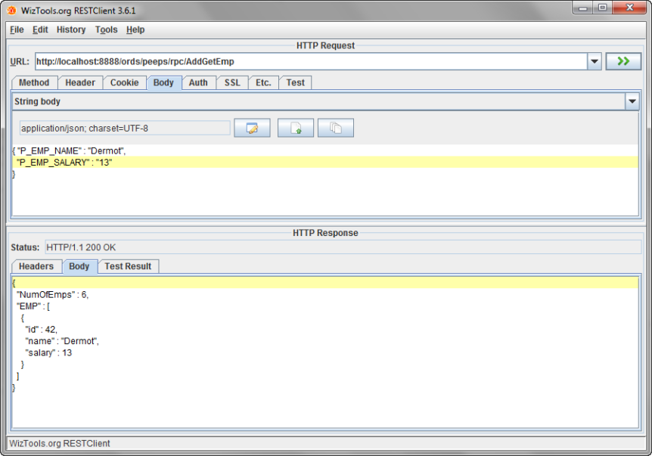Select the paste-body icon on the toolbar
The width and height of the screenshot is (652, 456).
[x=335, y=127]
